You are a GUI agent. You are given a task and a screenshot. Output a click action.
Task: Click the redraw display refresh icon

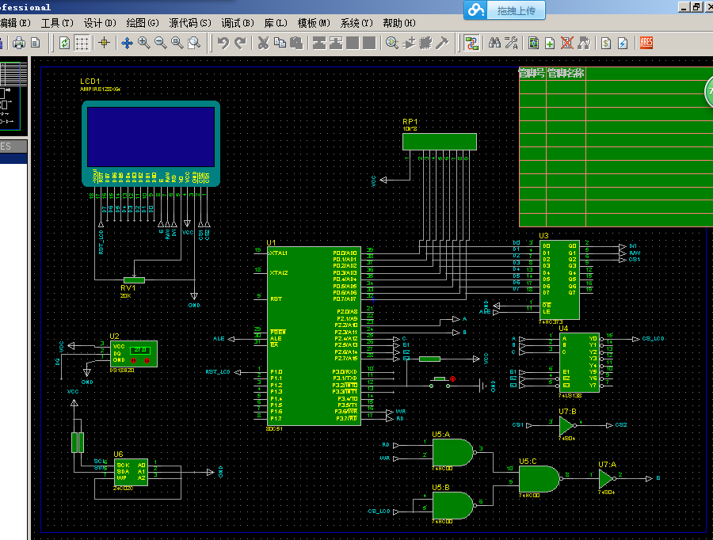point(65,44)
